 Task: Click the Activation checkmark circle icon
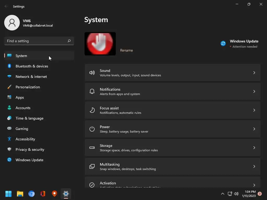tap(92, 185)
